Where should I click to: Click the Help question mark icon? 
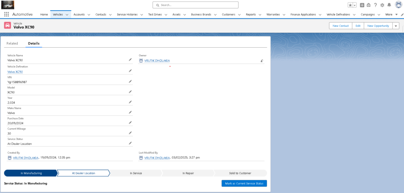[x=375, y=5]
